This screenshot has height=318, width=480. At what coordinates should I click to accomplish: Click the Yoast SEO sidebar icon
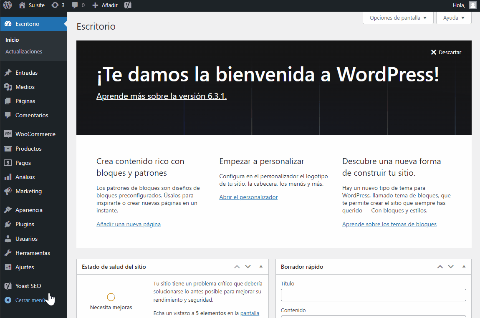pyautogui.click(x=8, y=286)
